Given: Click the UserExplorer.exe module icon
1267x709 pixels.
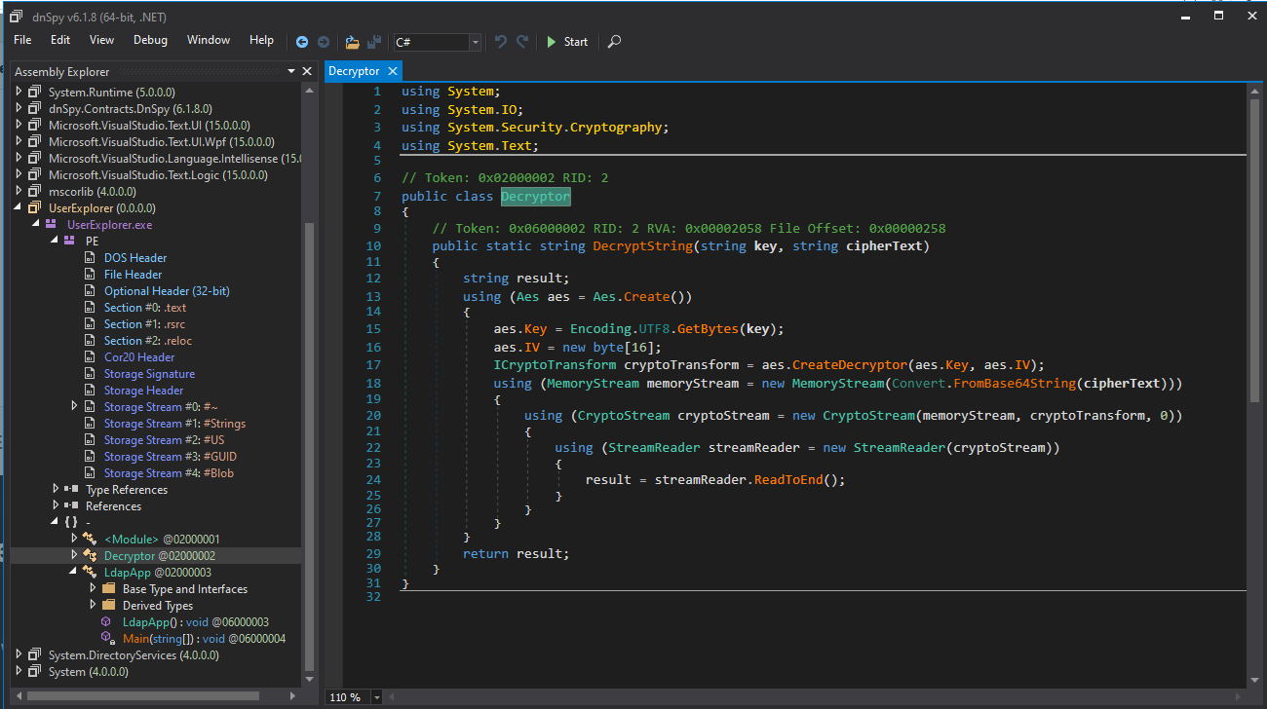Looking at the screenshot, I should pyautogui.click(x=51, y=224).
